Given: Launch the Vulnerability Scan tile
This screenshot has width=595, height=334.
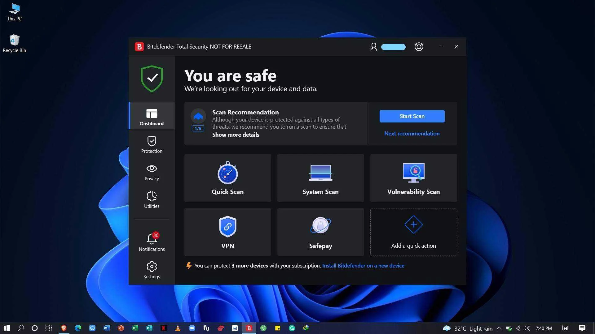Looking at the screenshot, I should pos(414,178).
